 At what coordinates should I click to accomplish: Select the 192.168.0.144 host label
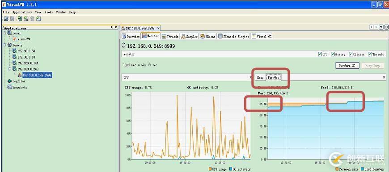point(28,63)
